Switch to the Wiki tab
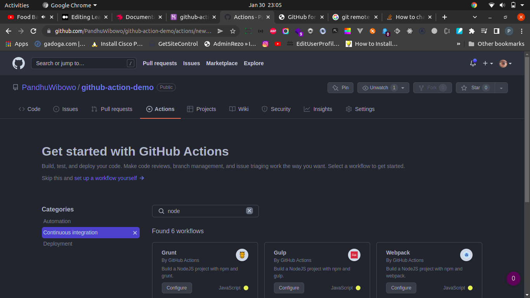 239,109
